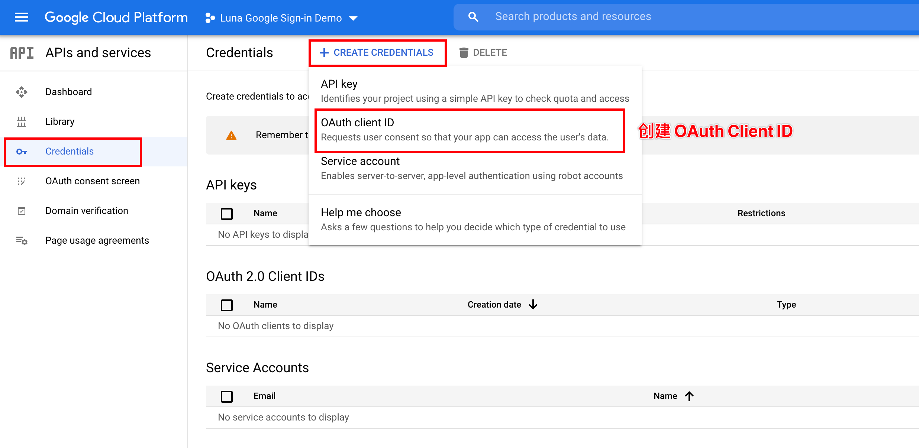Click the orange warning triangle icon
919x448 pixels.
click(231, 136)
